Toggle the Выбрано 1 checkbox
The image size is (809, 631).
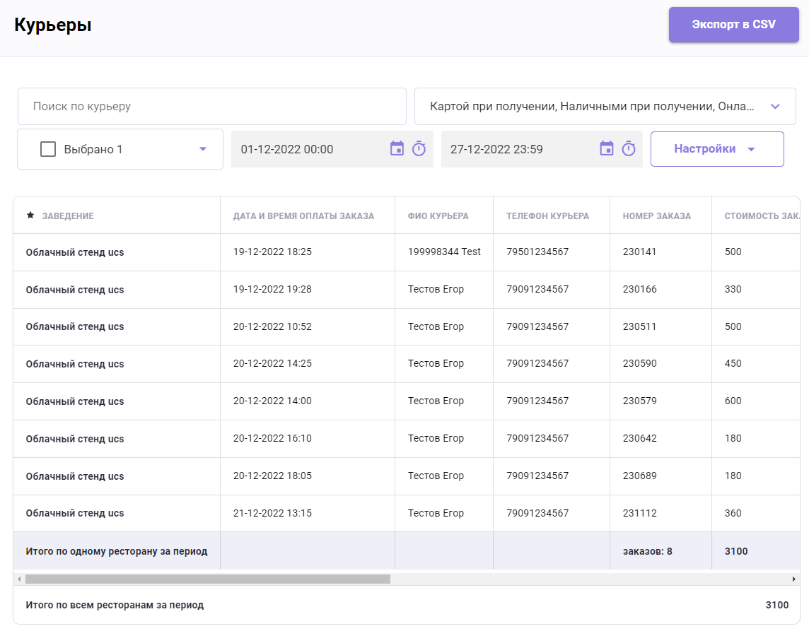tap(48, 149)
